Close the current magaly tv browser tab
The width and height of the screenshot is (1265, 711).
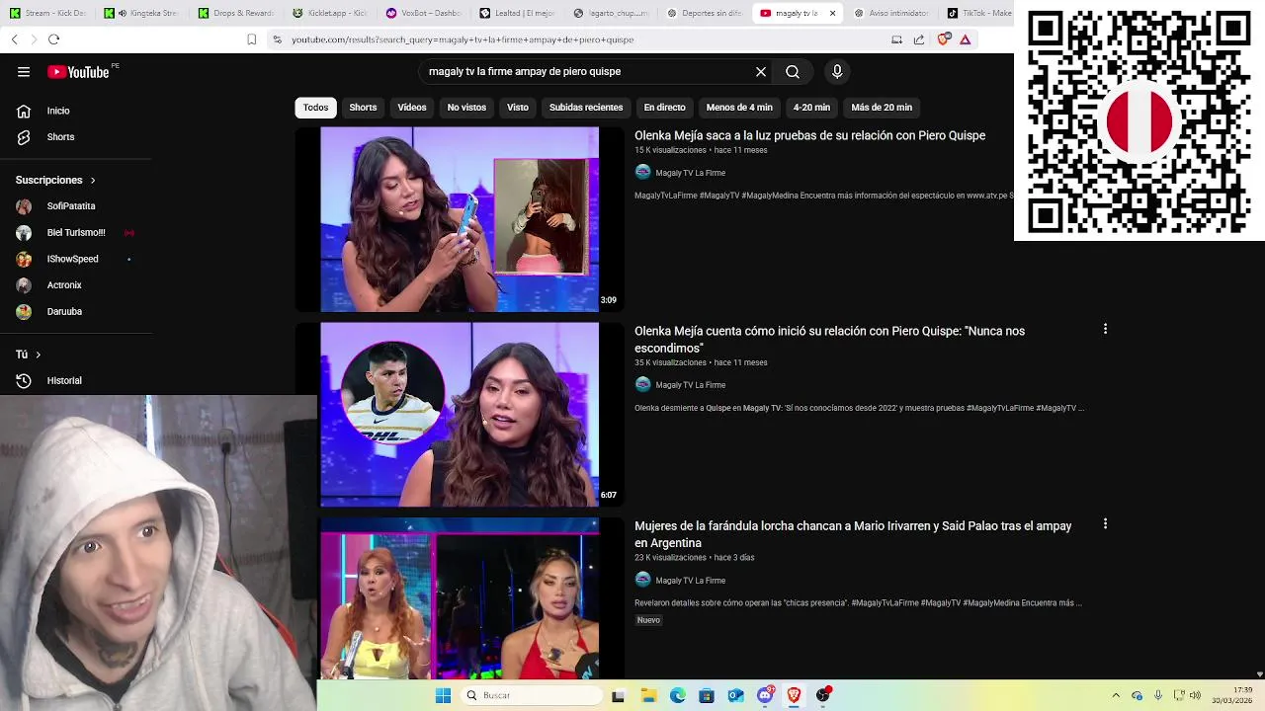(x=832, y=13)
